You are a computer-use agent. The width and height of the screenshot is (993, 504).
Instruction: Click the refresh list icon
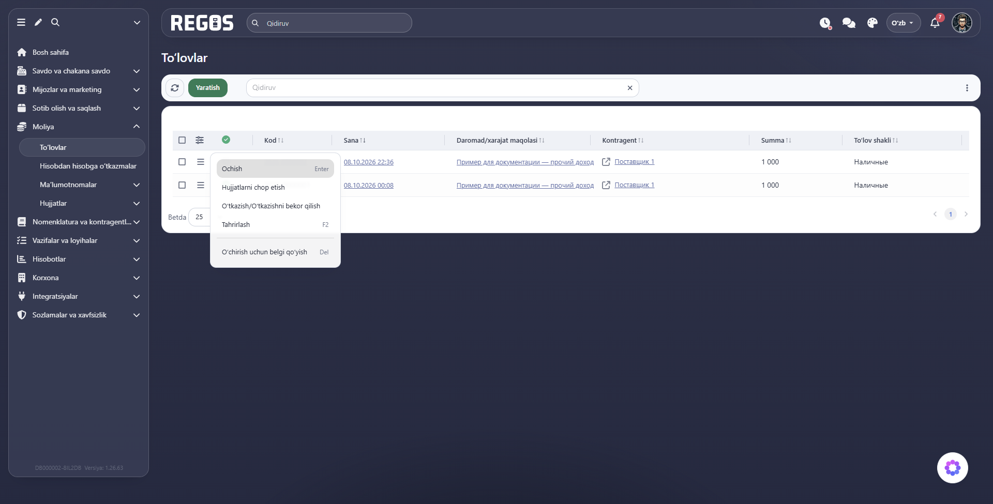tap(175, 88)
